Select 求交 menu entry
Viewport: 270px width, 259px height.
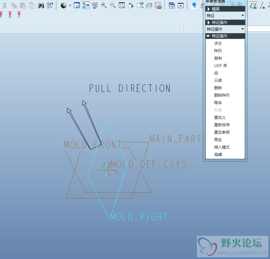218,44
